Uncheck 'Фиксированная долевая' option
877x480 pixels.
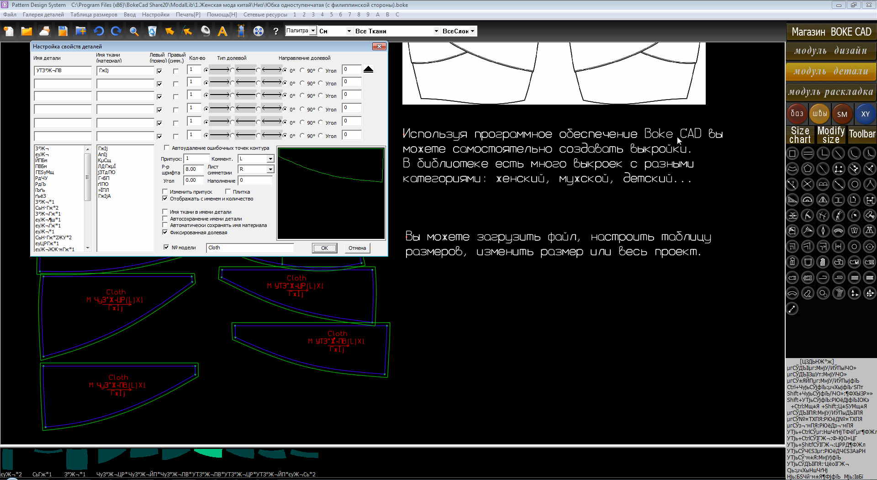pos(165,232)
